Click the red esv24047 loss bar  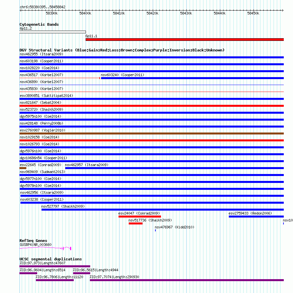pos(140,217)
